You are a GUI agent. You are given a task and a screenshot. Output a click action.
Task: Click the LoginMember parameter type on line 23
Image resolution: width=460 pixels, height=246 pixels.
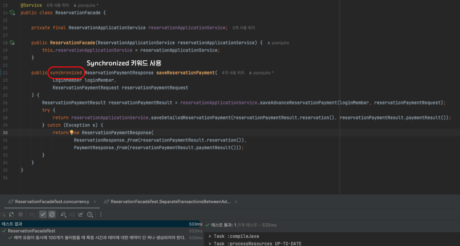click(x=67, y=80)
